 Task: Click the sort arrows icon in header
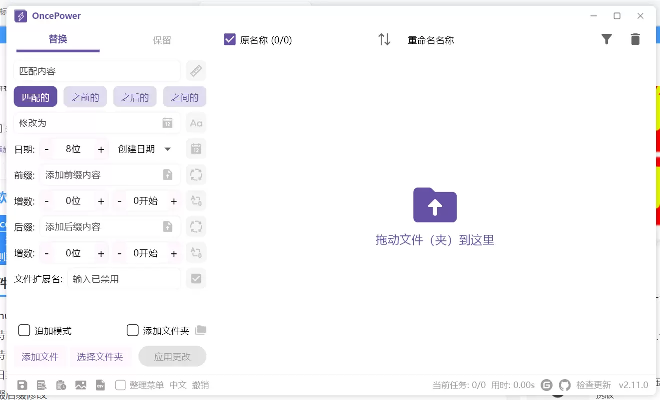tap(384, 39)
